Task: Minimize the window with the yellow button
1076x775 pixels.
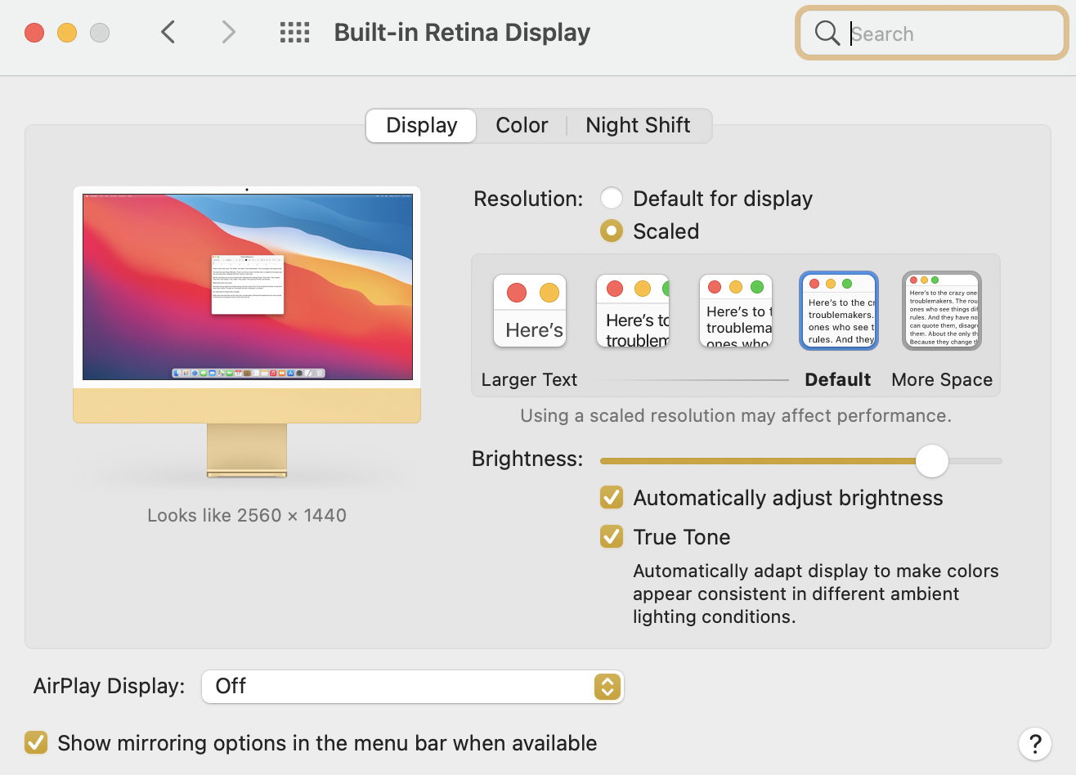Action: tap(67, 33)
